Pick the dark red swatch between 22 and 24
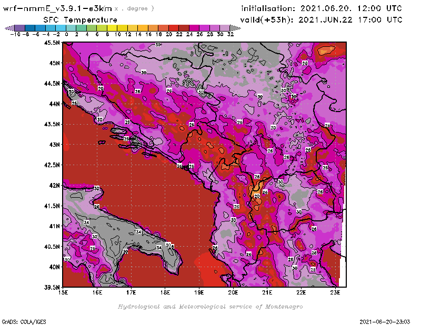421x325 pixels. (x=184, y=28)
